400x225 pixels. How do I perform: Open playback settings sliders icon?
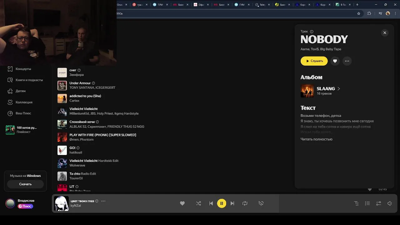[x=378, y=203]
